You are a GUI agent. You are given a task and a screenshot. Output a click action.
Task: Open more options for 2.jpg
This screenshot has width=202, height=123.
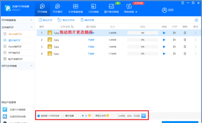pos(195,40)
